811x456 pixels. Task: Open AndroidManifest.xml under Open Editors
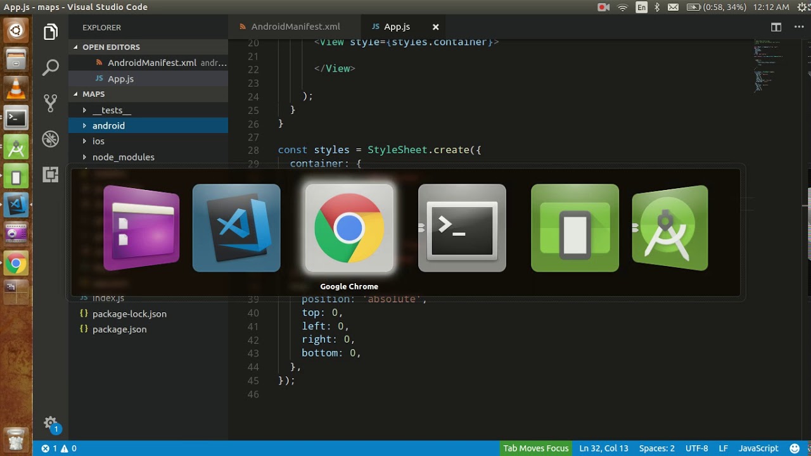[x=148, y=63]
